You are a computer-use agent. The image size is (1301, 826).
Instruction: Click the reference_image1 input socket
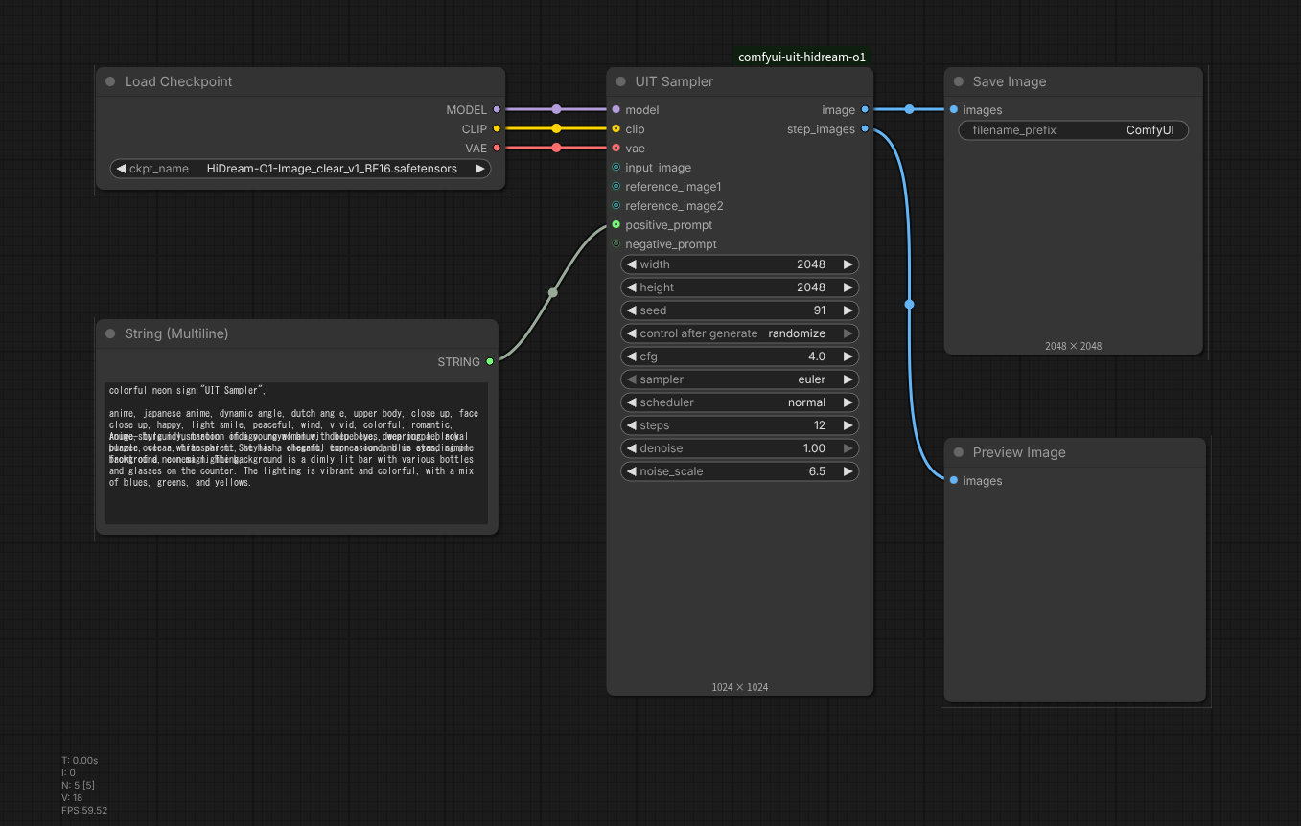click(x=616, y=187)
